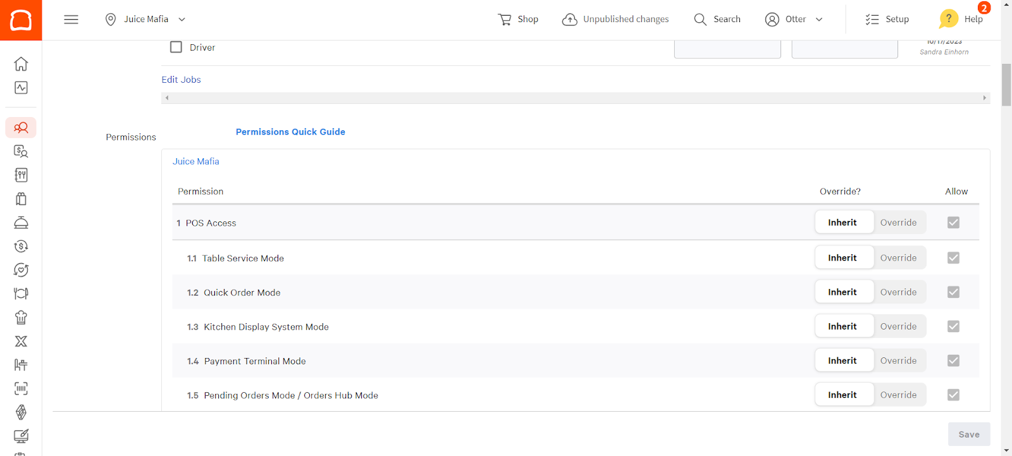The image size is (1012, 456).
Task: Open the hamburger navigation menu
Action: [x=71, y=20]
